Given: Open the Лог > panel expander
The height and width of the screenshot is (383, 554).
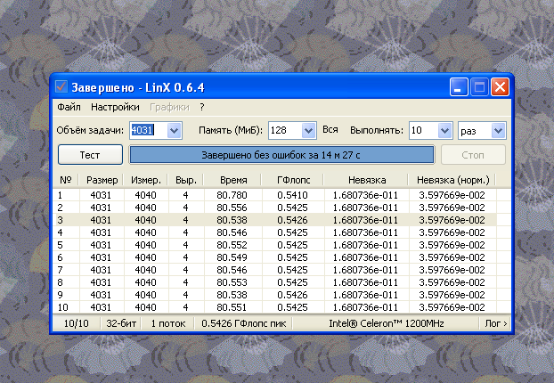Looking at the screenshot, I should click(x=496, y=323).
